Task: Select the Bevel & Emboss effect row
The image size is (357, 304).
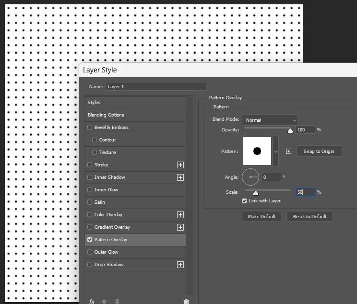Action: pos(135,128)
